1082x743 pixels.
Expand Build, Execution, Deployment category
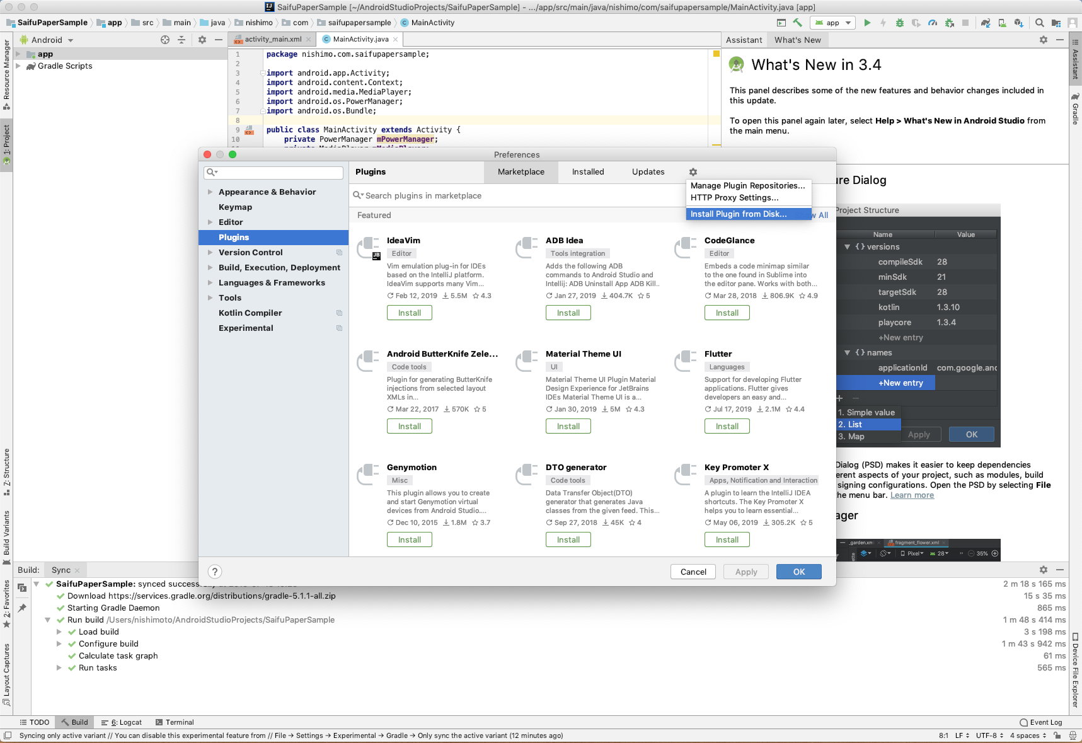click(x=210, y=267)
